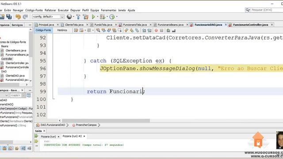Screen dimensions: 283x159
Task: Switch to the ClienteTela.java tab
Action: point(74,25)
